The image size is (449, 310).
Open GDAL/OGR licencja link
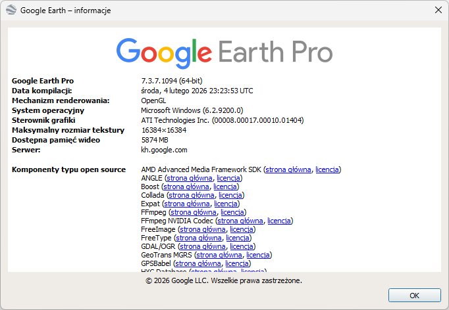tap(242, 246)
